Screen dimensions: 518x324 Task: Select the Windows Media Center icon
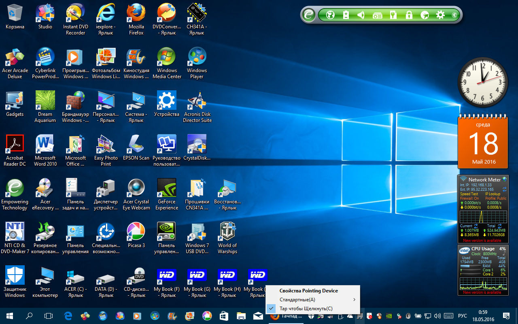point(167,63)
